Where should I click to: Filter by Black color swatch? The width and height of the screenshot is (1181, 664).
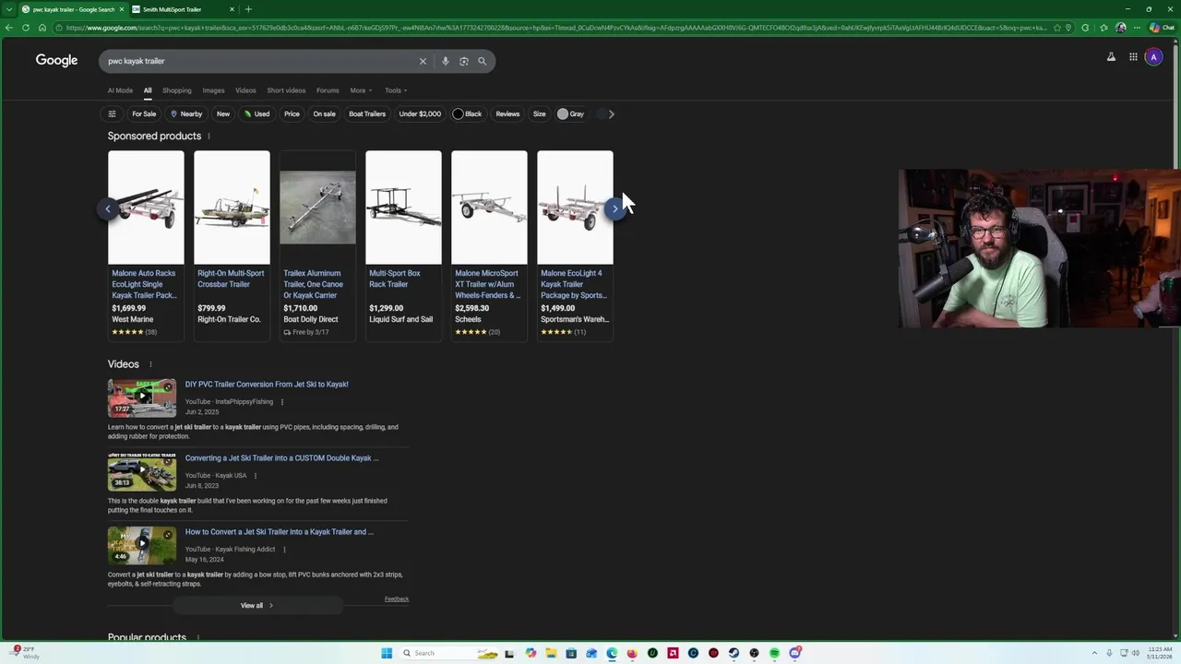tap(467, 114)
